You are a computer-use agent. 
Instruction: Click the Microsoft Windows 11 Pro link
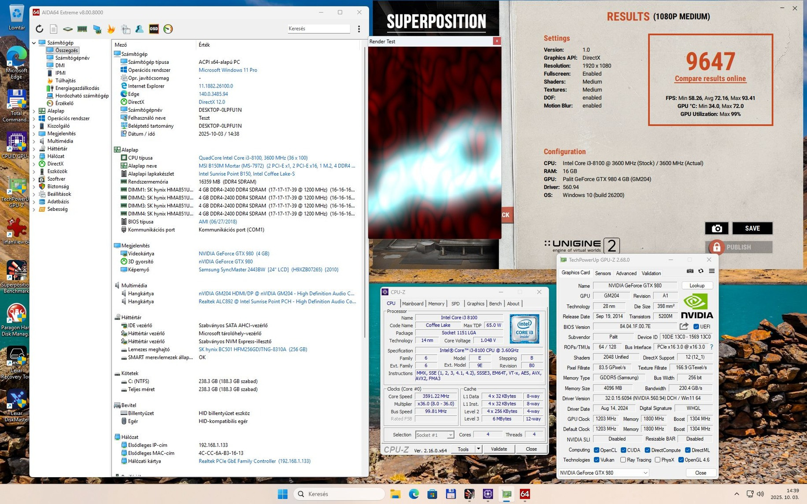[228, 70]
